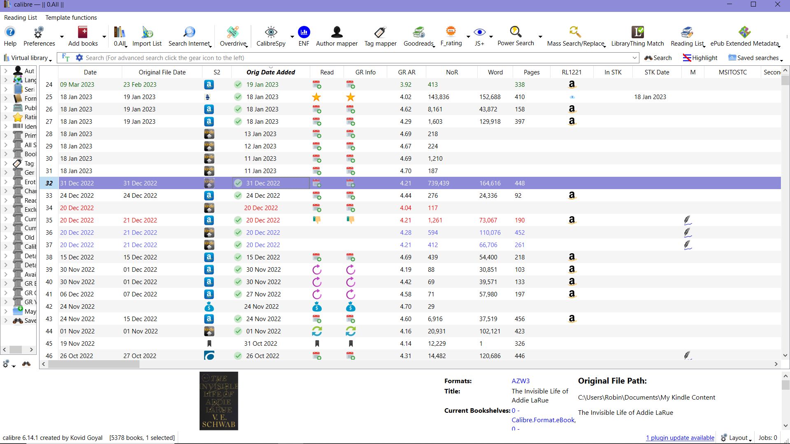
Task: Toggle the checkmark in row 46
Action: coord(238,356)
